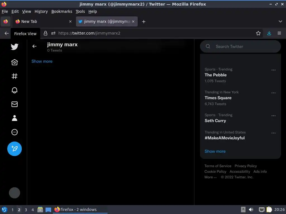Open the Bookmarks menu
Screen dimensions: 286x214
point(62,11)
